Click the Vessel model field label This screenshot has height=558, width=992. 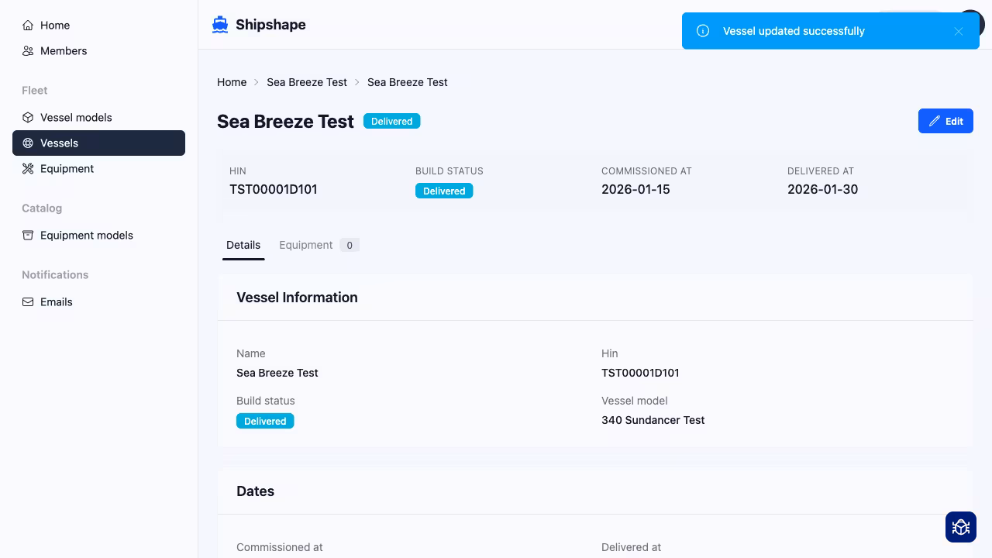(635, 401)
